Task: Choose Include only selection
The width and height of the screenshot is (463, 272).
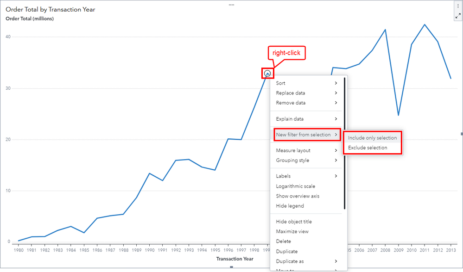Action: click(x=372, y=138)
